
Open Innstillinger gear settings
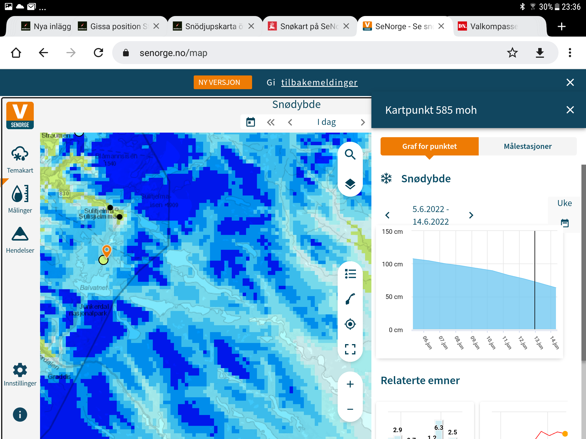pyautogui.click(x=20, y=370)
